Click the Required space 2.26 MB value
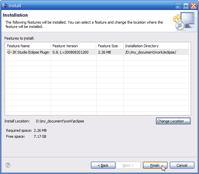199x174 pixels. coord(40,130)
